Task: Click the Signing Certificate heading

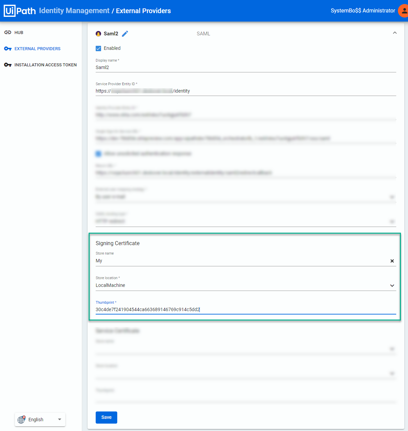Action: coord(118,243)
